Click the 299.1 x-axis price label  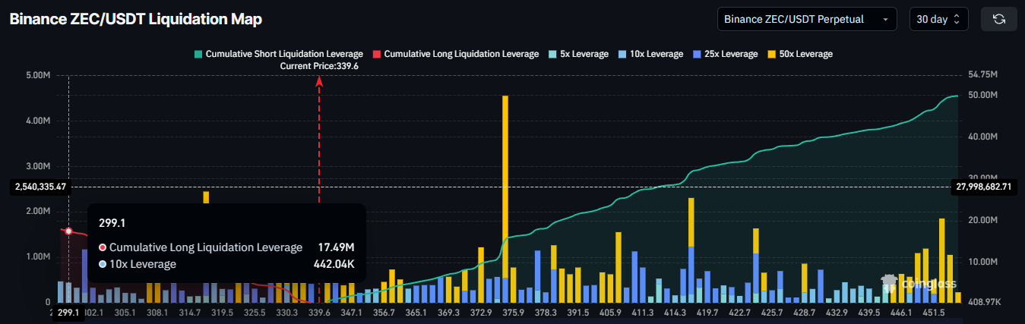pos(68,312)
